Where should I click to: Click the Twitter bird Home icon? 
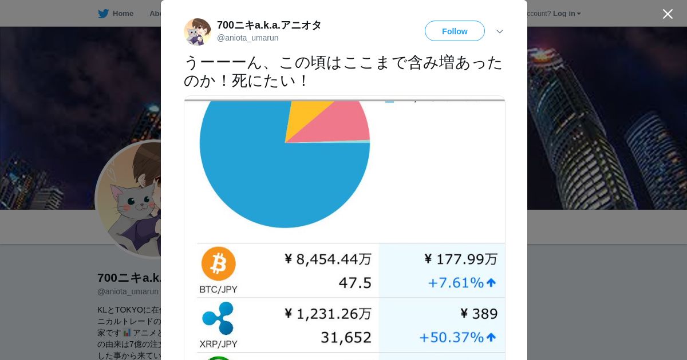103,14
